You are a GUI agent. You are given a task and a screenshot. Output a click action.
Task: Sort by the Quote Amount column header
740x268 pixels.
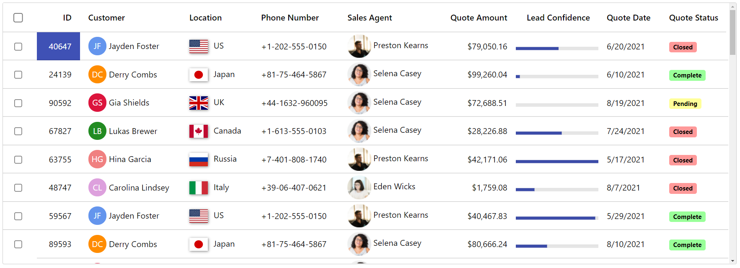(479, 18)
